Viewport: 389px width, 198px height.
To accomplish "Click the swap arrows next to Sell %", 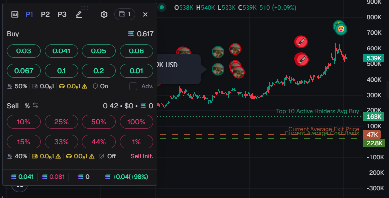I will point(35,106).
